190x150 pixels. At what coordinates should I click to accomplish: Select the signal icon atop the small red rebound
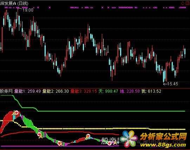[88, 136]
